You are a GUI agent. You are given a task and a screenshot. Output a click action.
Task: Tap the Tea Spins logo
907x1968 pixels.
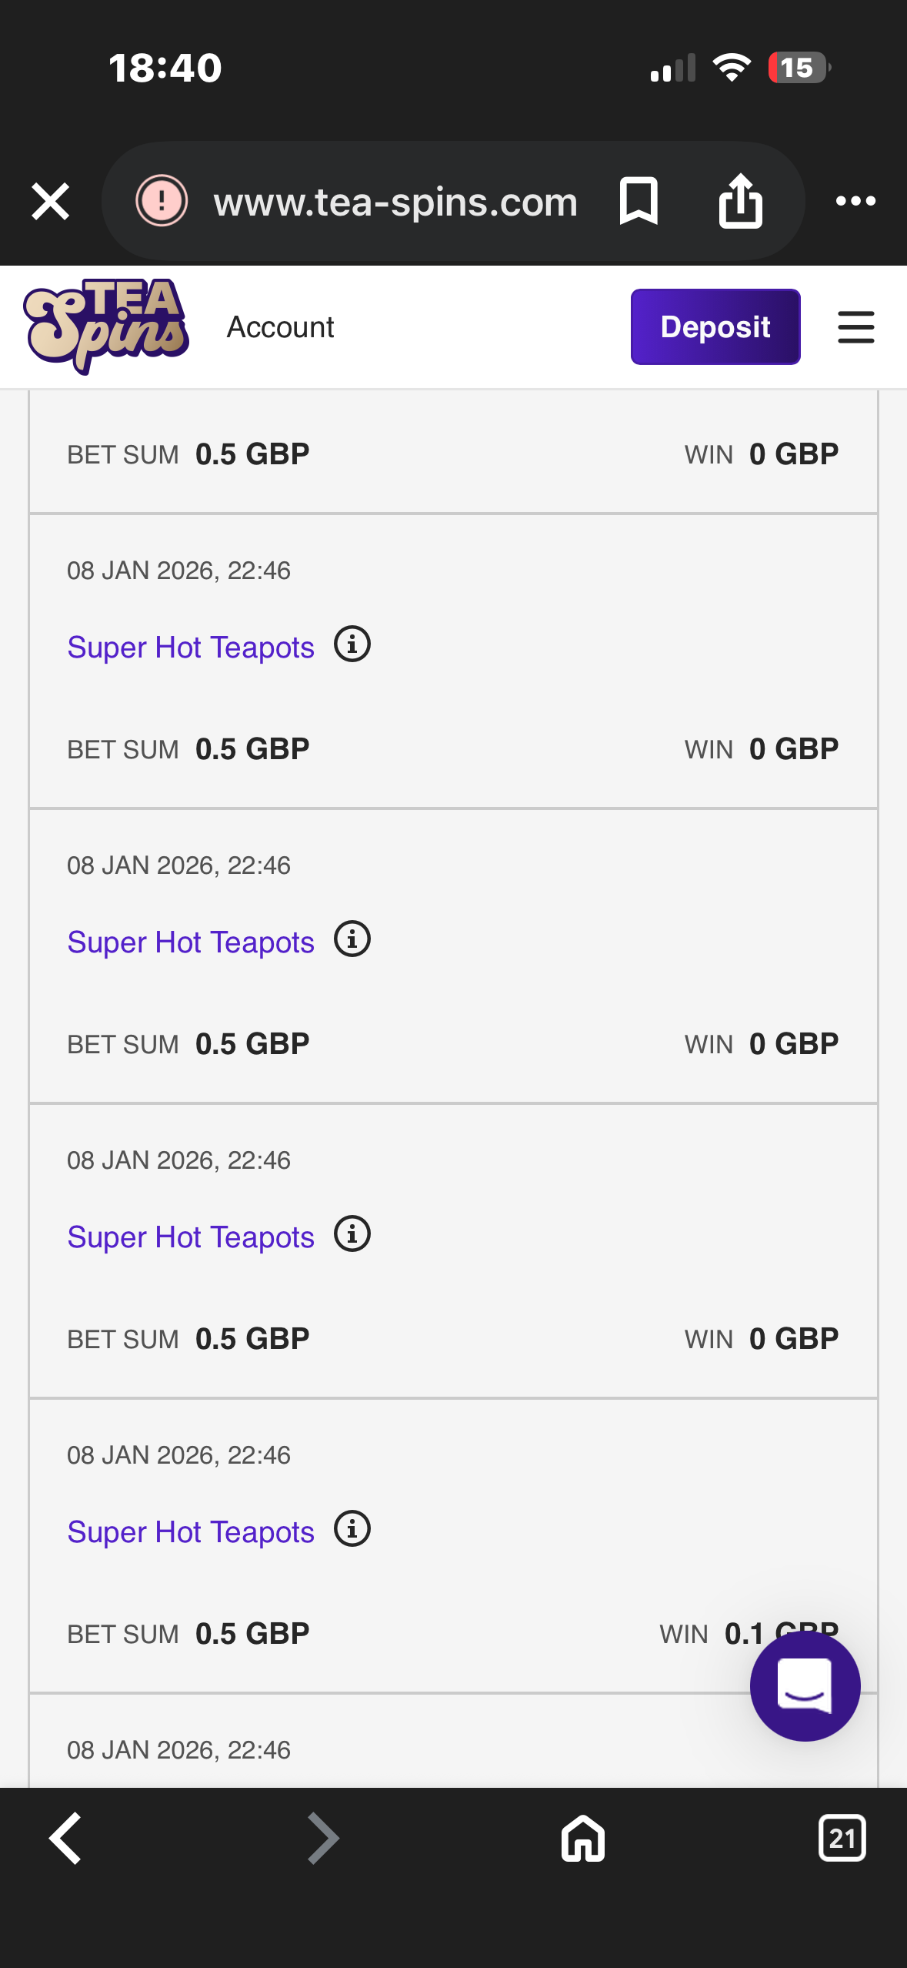[x=106, y=326]
